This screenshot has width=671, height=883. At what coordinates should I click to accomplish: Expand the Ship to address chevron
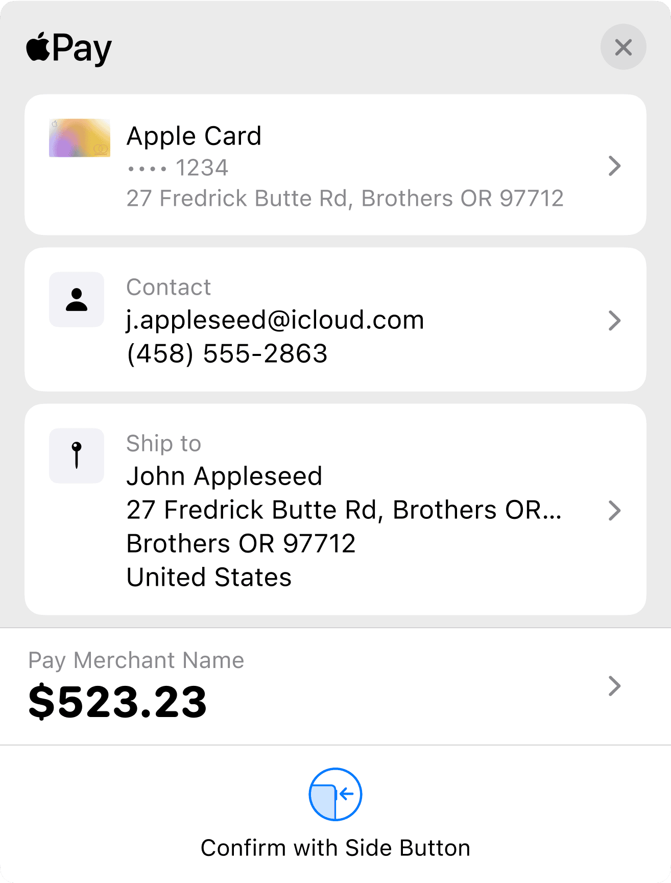pyautogui.click(x=615, y=510)
